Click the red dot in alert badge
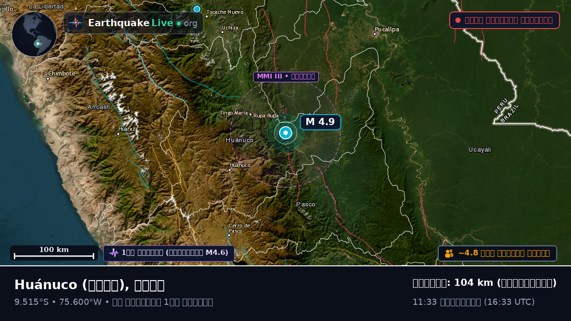 click(458, 20)
